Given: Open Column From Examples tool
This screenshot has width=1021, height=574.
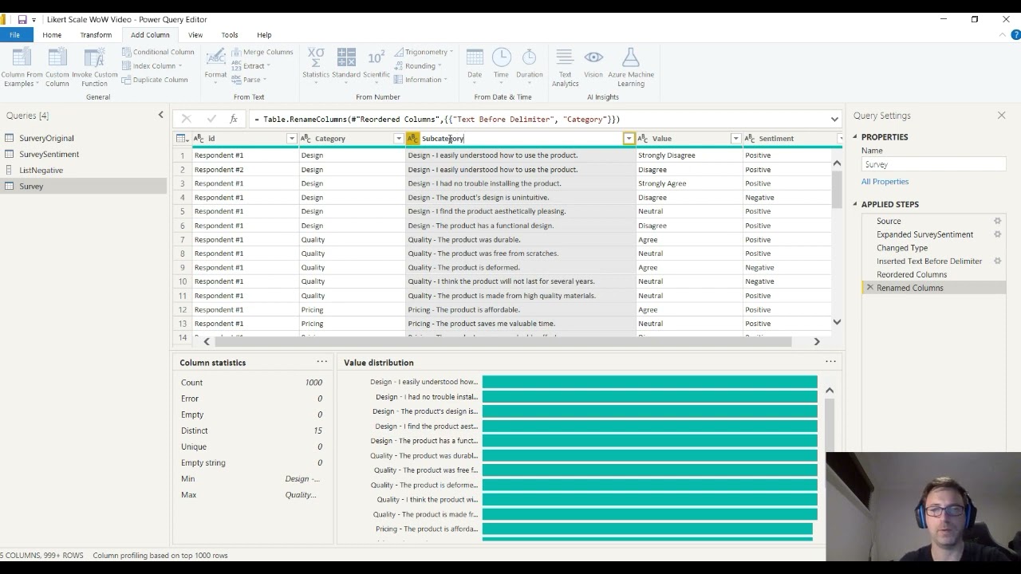Looking at the screenshot, I should (x=22, y=67).
